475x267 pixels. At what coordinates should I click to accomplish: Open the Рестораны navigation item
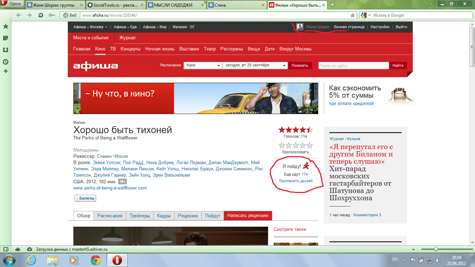[232, 49]
